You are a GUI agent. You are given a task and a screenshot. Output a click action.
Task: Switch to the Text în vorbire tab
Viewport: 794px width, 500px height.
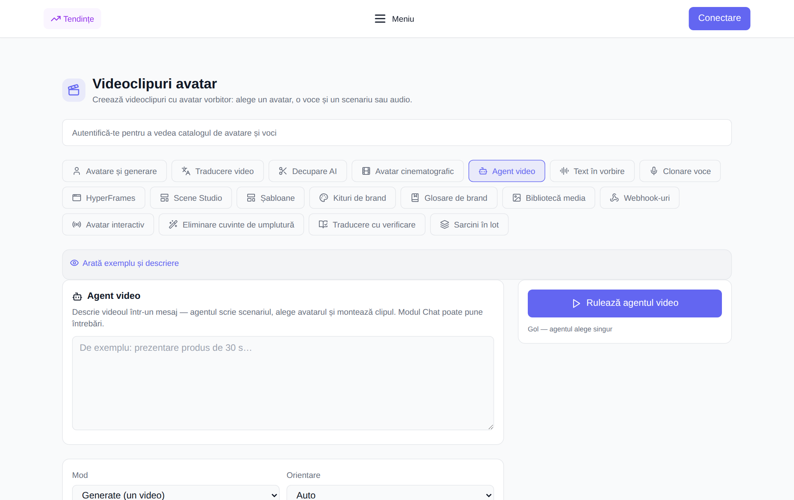pos(592,171)
